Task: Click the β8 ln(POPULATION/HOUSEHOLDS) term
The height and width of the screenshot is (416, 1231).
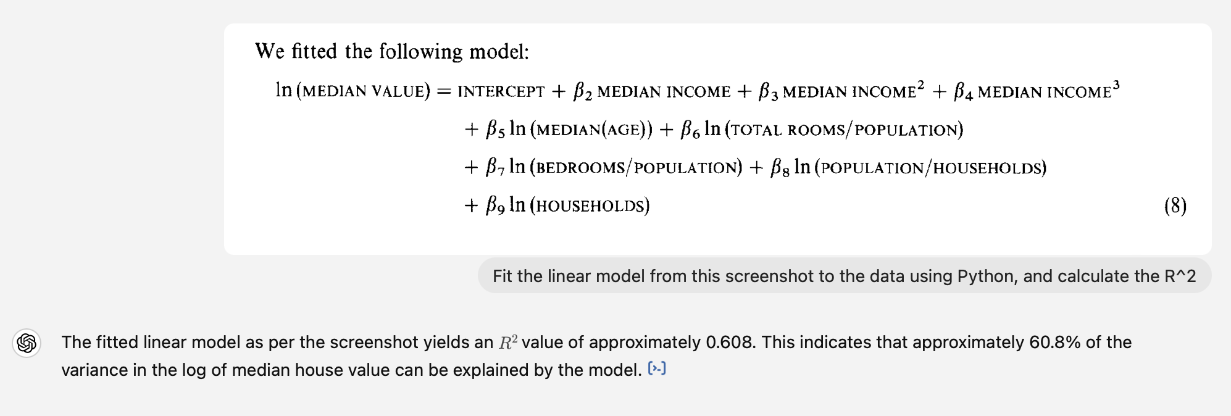Action: pos(908,167)
